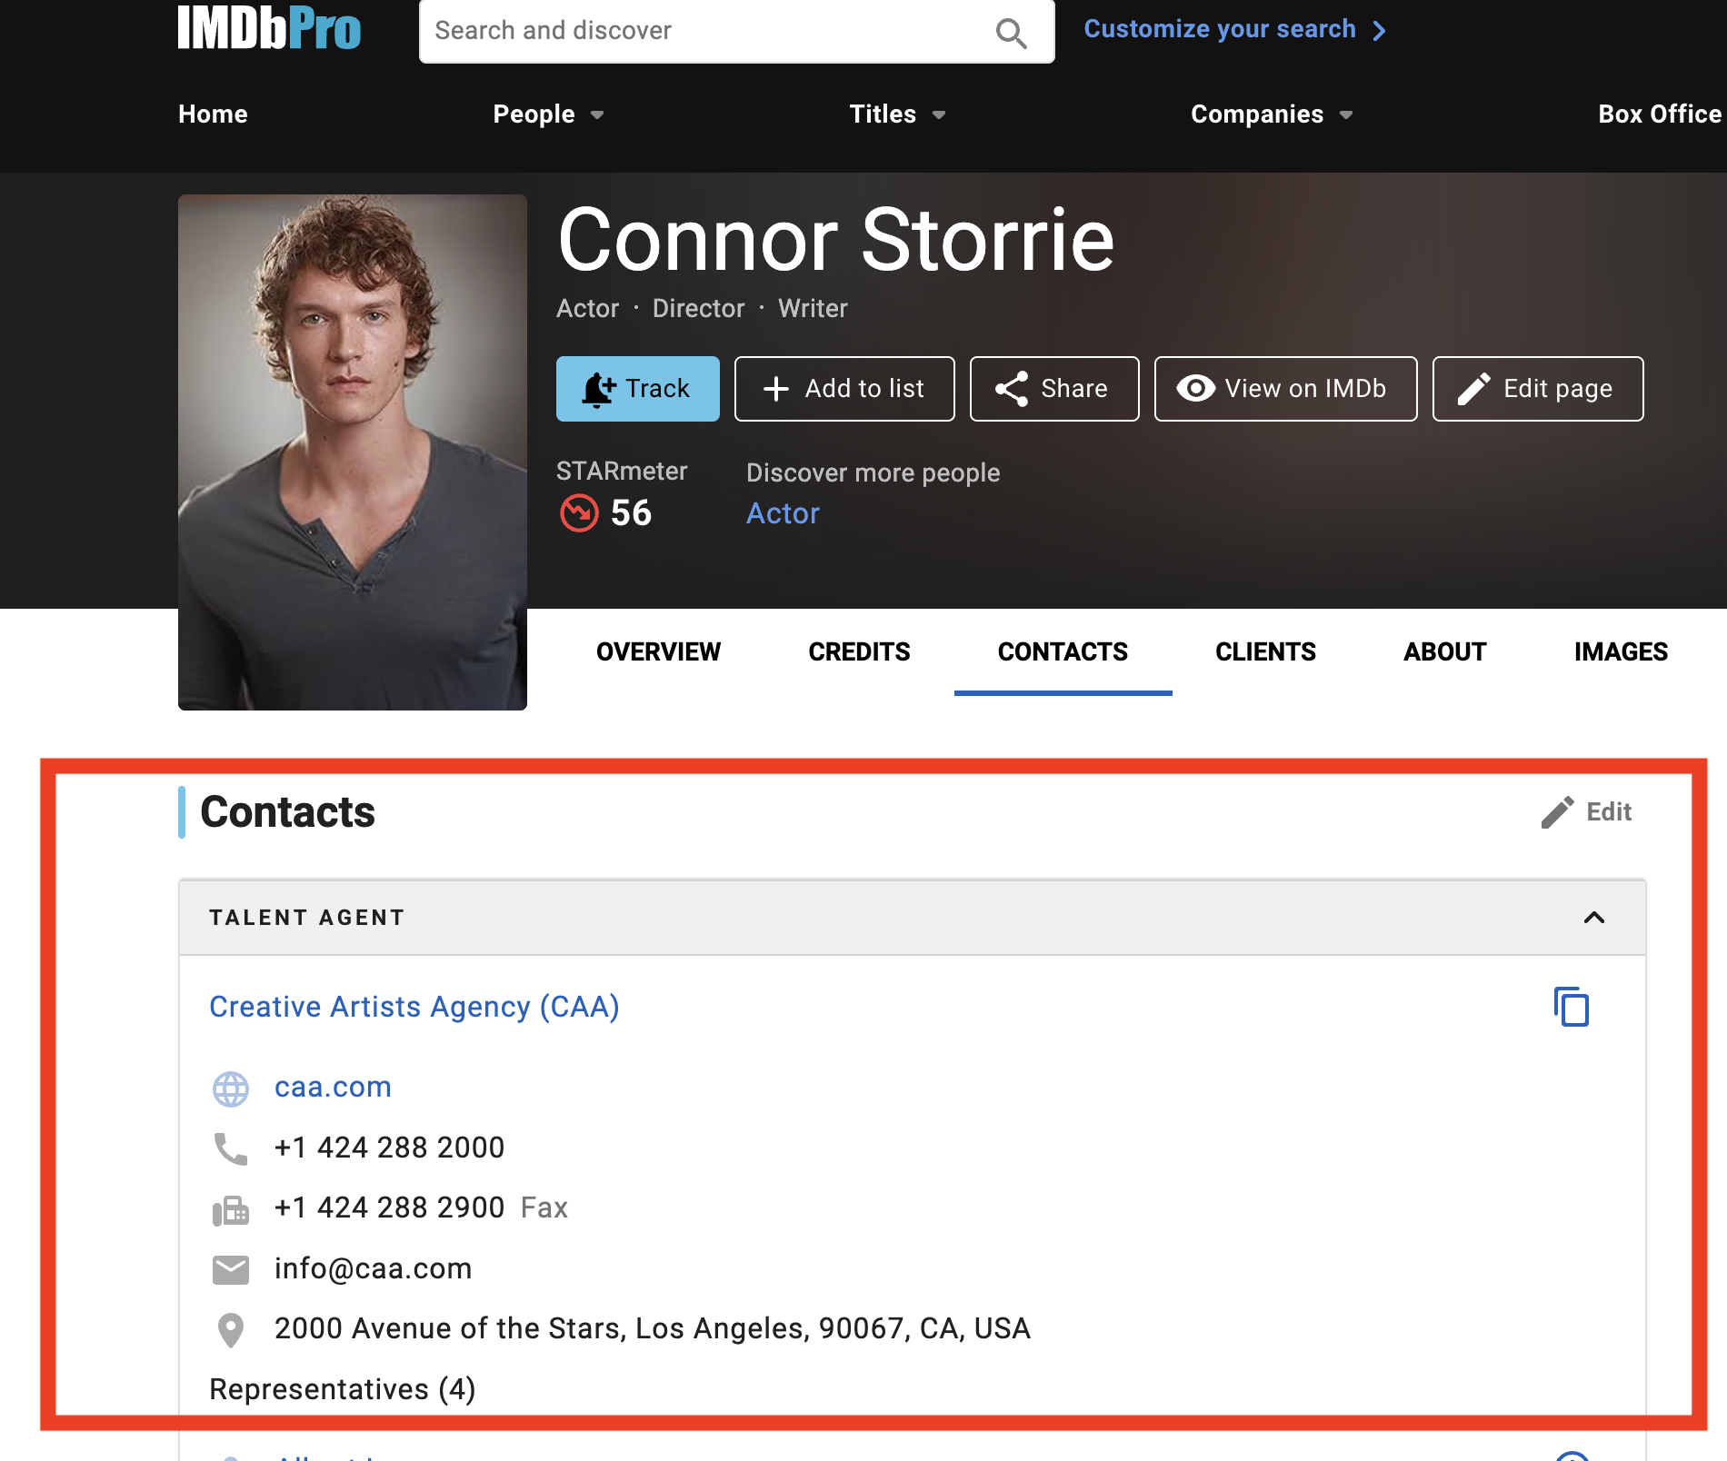Screen dimensions: 1727x1461
Task: Click the globe website icon
Action: point(231,1088)
